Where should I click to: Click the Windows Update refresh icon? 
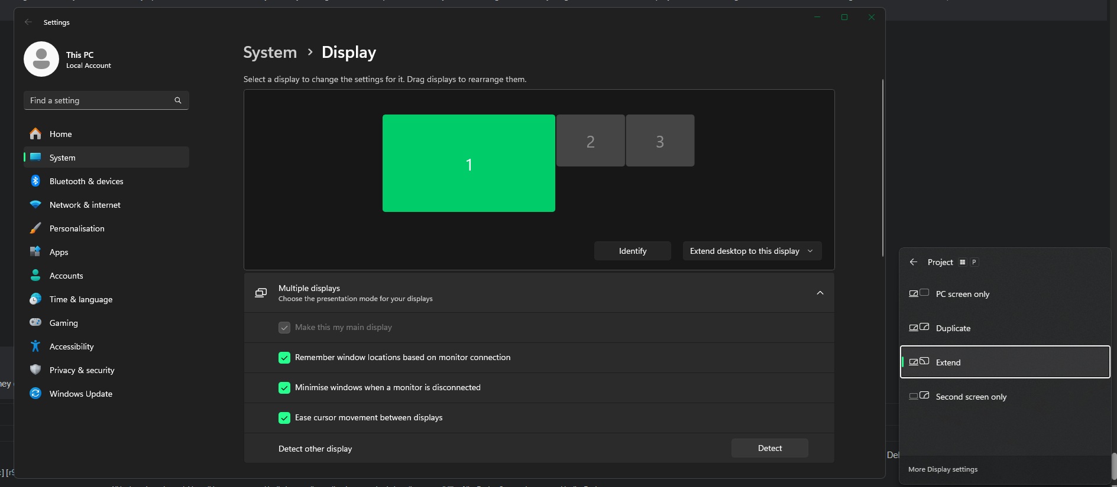pos(35,393)
